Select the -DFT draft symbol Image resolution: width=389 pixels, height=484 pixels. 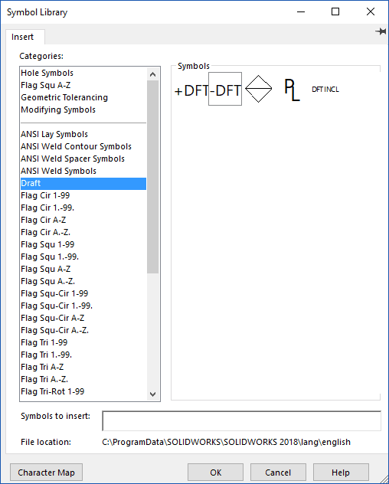point(225,89)
